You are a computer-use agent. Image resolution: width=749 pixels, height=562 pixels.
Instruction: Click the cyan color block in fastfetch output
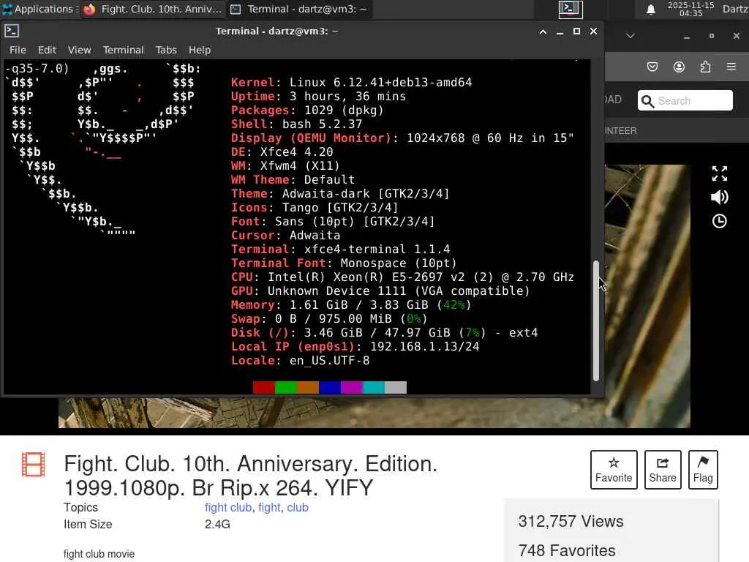point(374,387)
